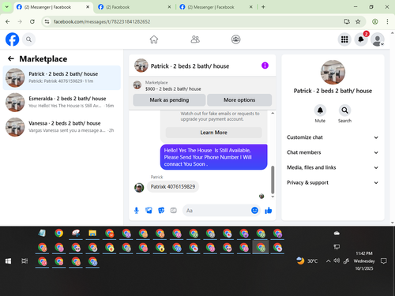Open the Chrome three-dot menu
Image resolution: width=395 pixels, height=296 pixels.
(x=387, y=21)
